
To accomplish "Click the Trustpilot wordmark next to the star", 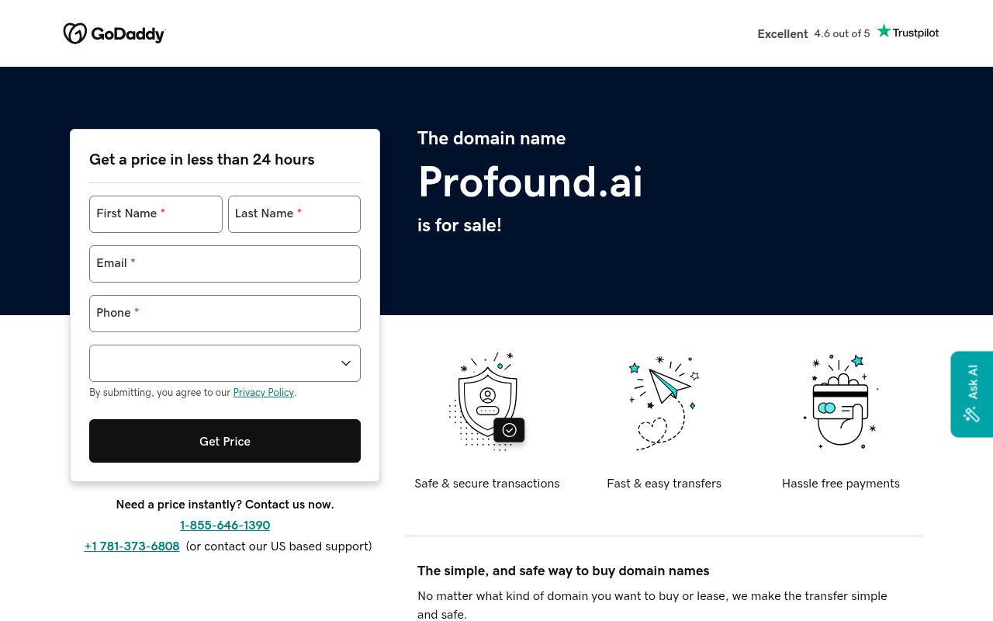I will click(915, 33).
